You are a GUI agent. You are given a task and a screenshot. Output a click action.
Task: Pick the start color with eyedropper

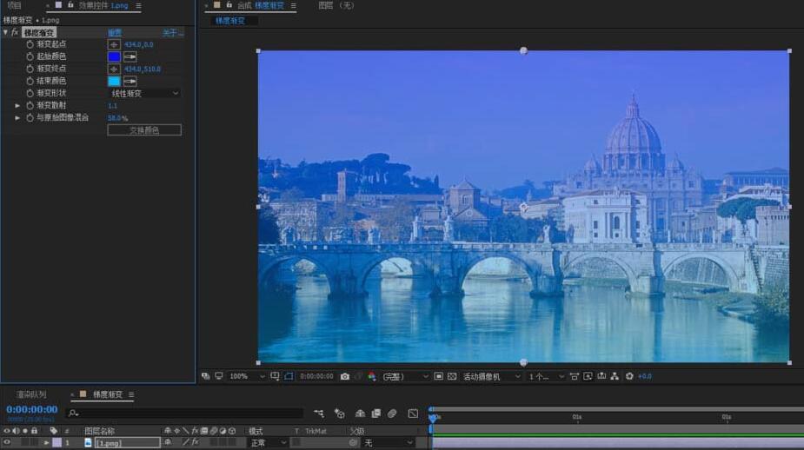130,56
